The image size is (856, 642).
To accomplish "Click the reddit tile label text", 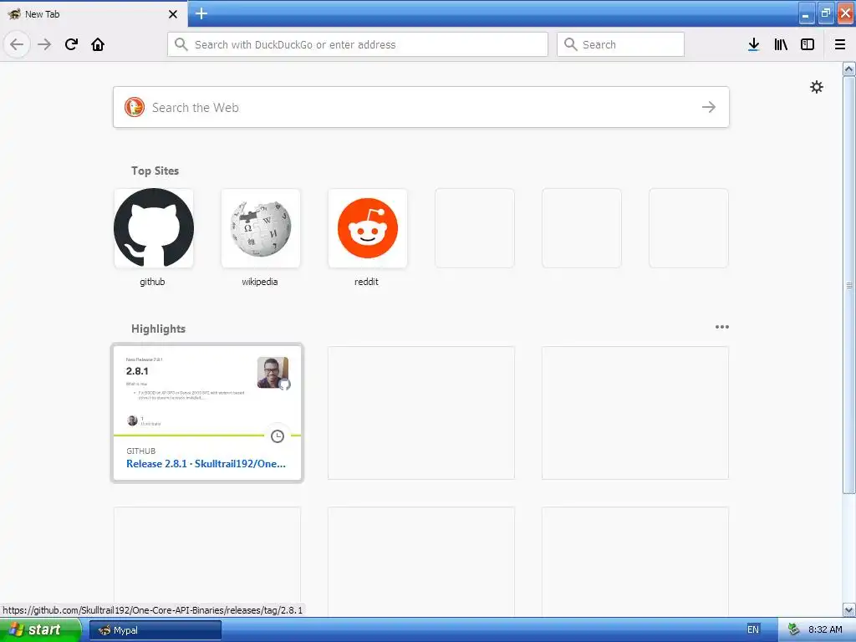I will (x=366, y=282).
